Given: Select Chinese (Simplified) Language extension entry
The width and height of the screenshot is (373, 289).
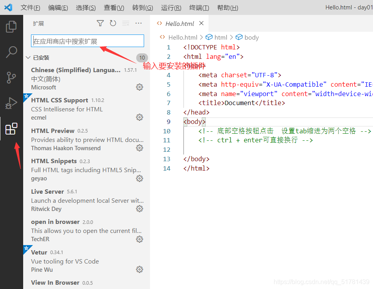Looking at the screenshot, I should click(87, 78).
